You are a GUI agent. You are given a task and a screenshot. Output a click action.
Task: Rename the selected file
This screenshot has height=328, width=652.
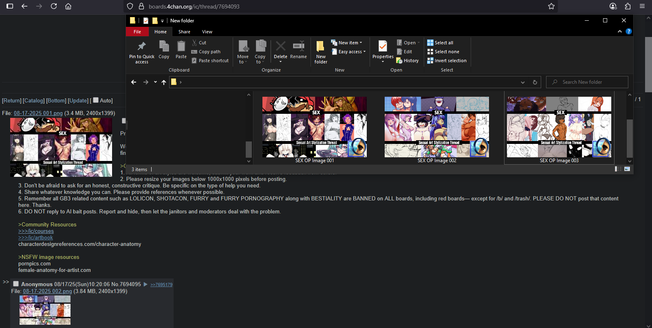click(299, 50)
